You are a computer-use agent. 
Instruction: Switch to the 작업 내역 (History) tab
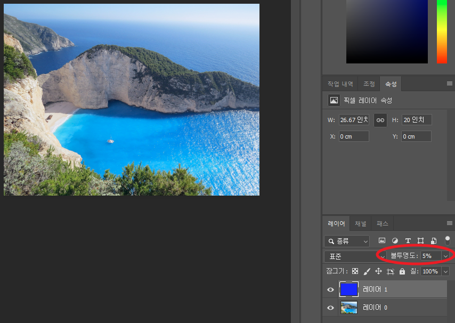340,84
